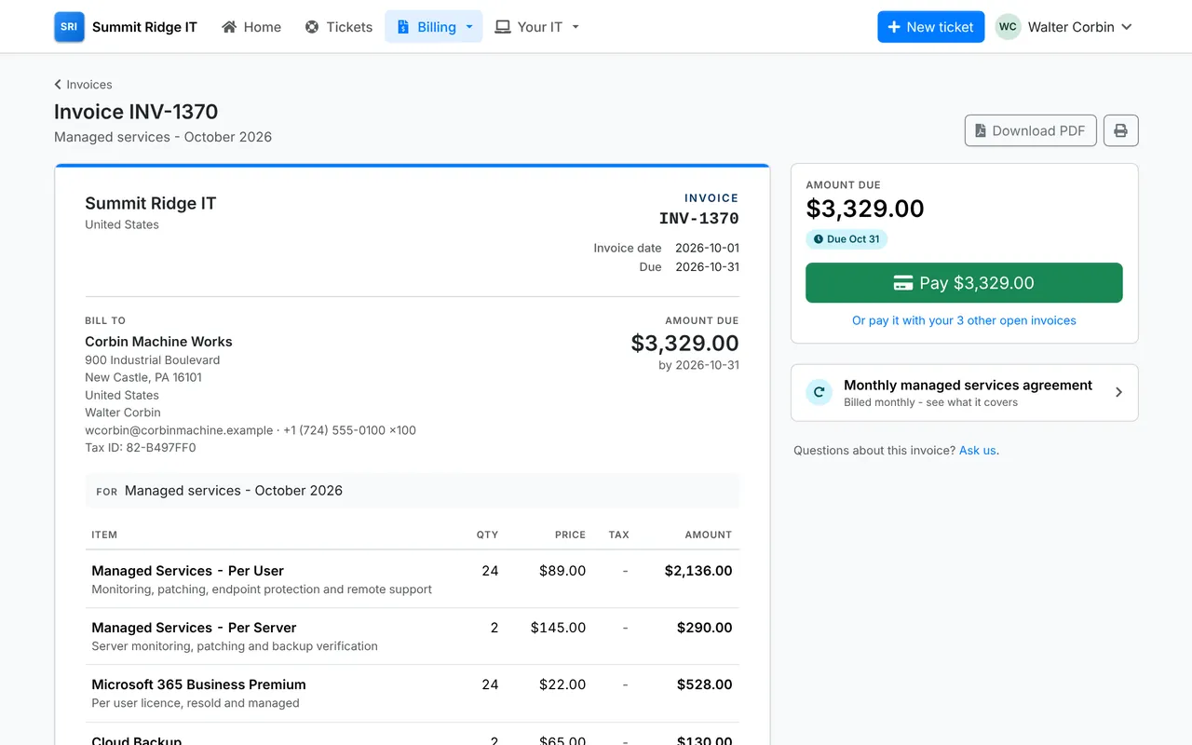
Task: Click the SRI logo badge
Action: click(x=69, y=27)
